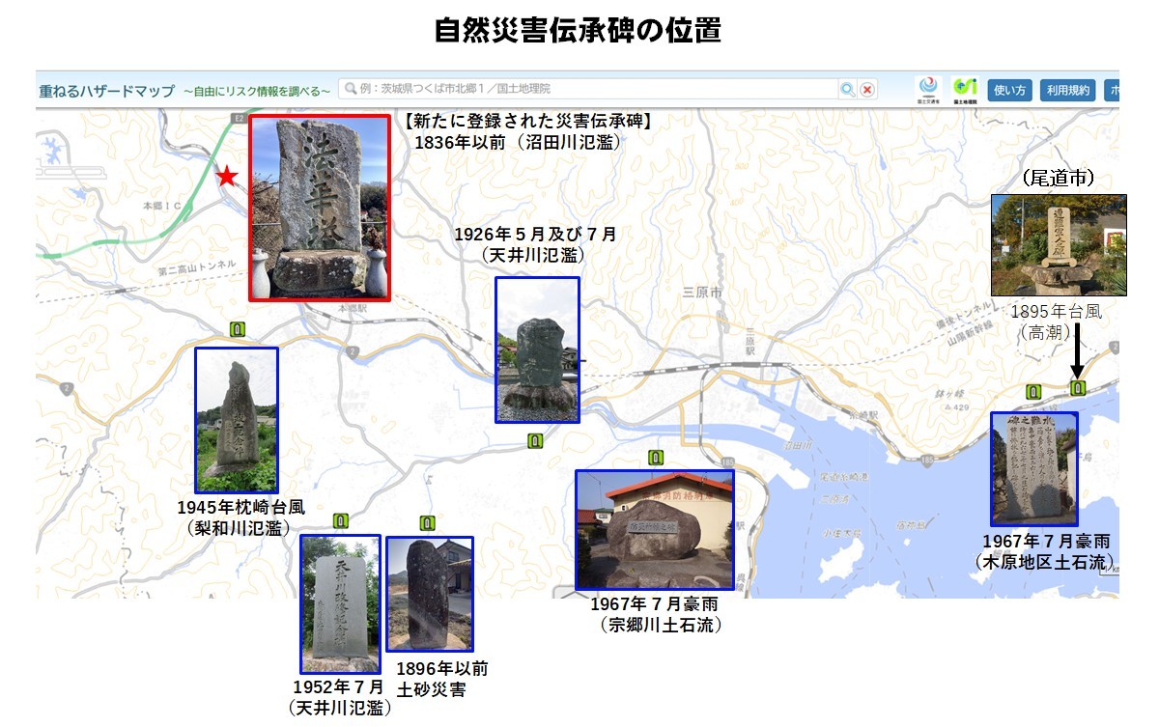Select monument marker above the 1945年枕崎台風 photo
Image resolution: width=1159 pixels, height=727 pixels.
[x=238, y=330]
